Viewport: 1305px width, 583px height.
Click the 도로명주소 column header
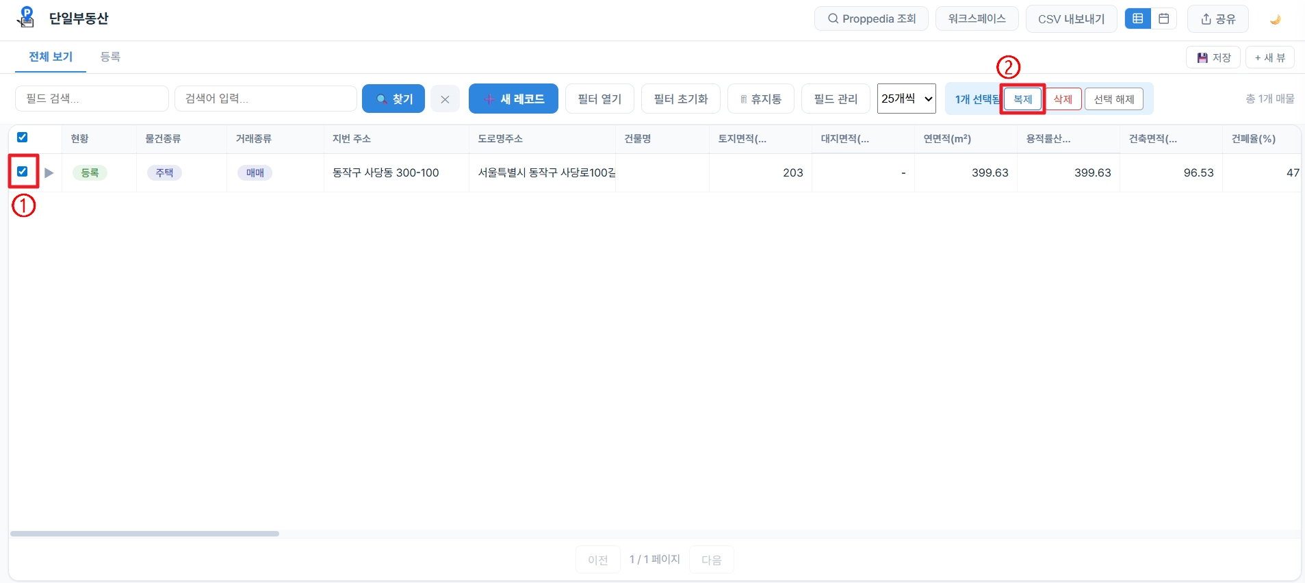542,139
